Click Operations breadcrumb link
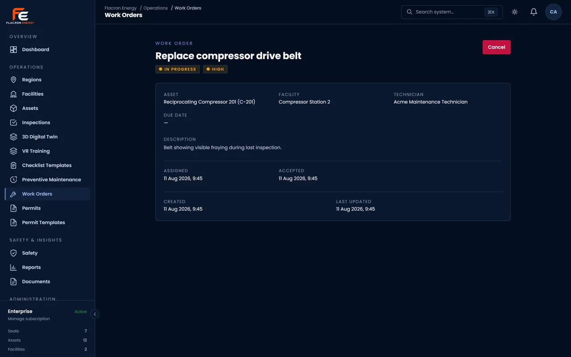The width and height of the screenshot is (571, 357). coord(156,8)
